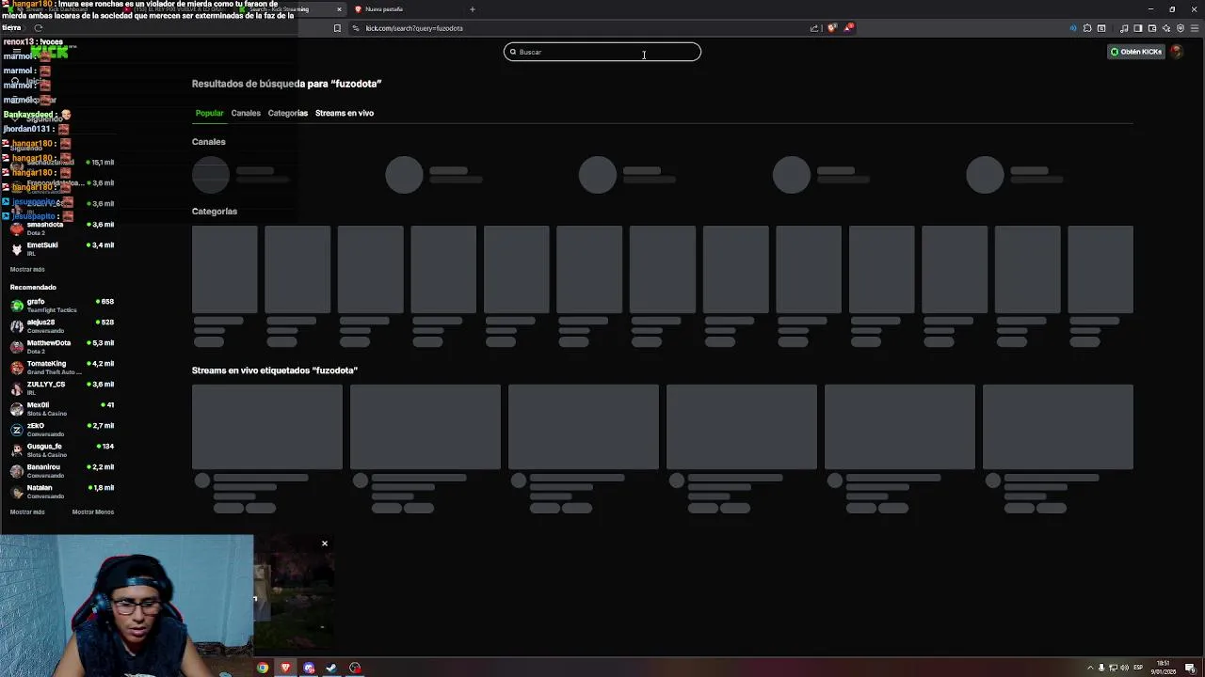This screenshot has width=1205, height=677.
Task: Open smashdota channel in sidebar
Action: click(61, 228)
